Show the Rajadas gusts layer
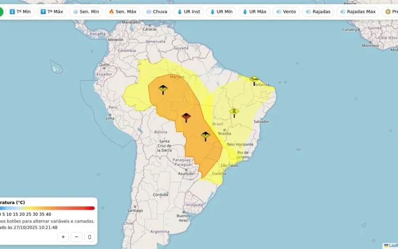The width and height of the screenshot is (398, 249). click(x=318, y=12)
